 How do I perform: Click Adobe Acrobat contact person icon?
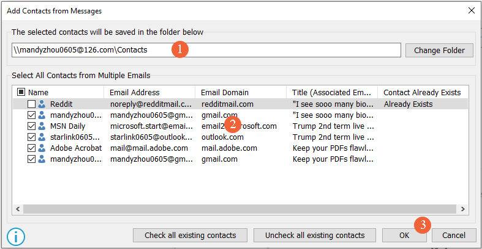pyautogui.click(x=42, y=148)
